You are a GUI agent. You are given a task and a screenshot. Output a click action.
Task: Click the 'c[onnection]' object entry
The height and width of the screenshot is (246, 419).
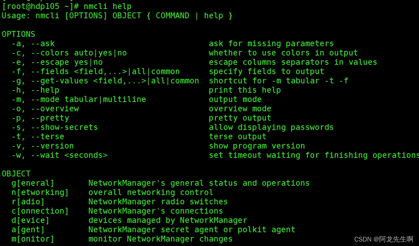[x=40, y=211]
